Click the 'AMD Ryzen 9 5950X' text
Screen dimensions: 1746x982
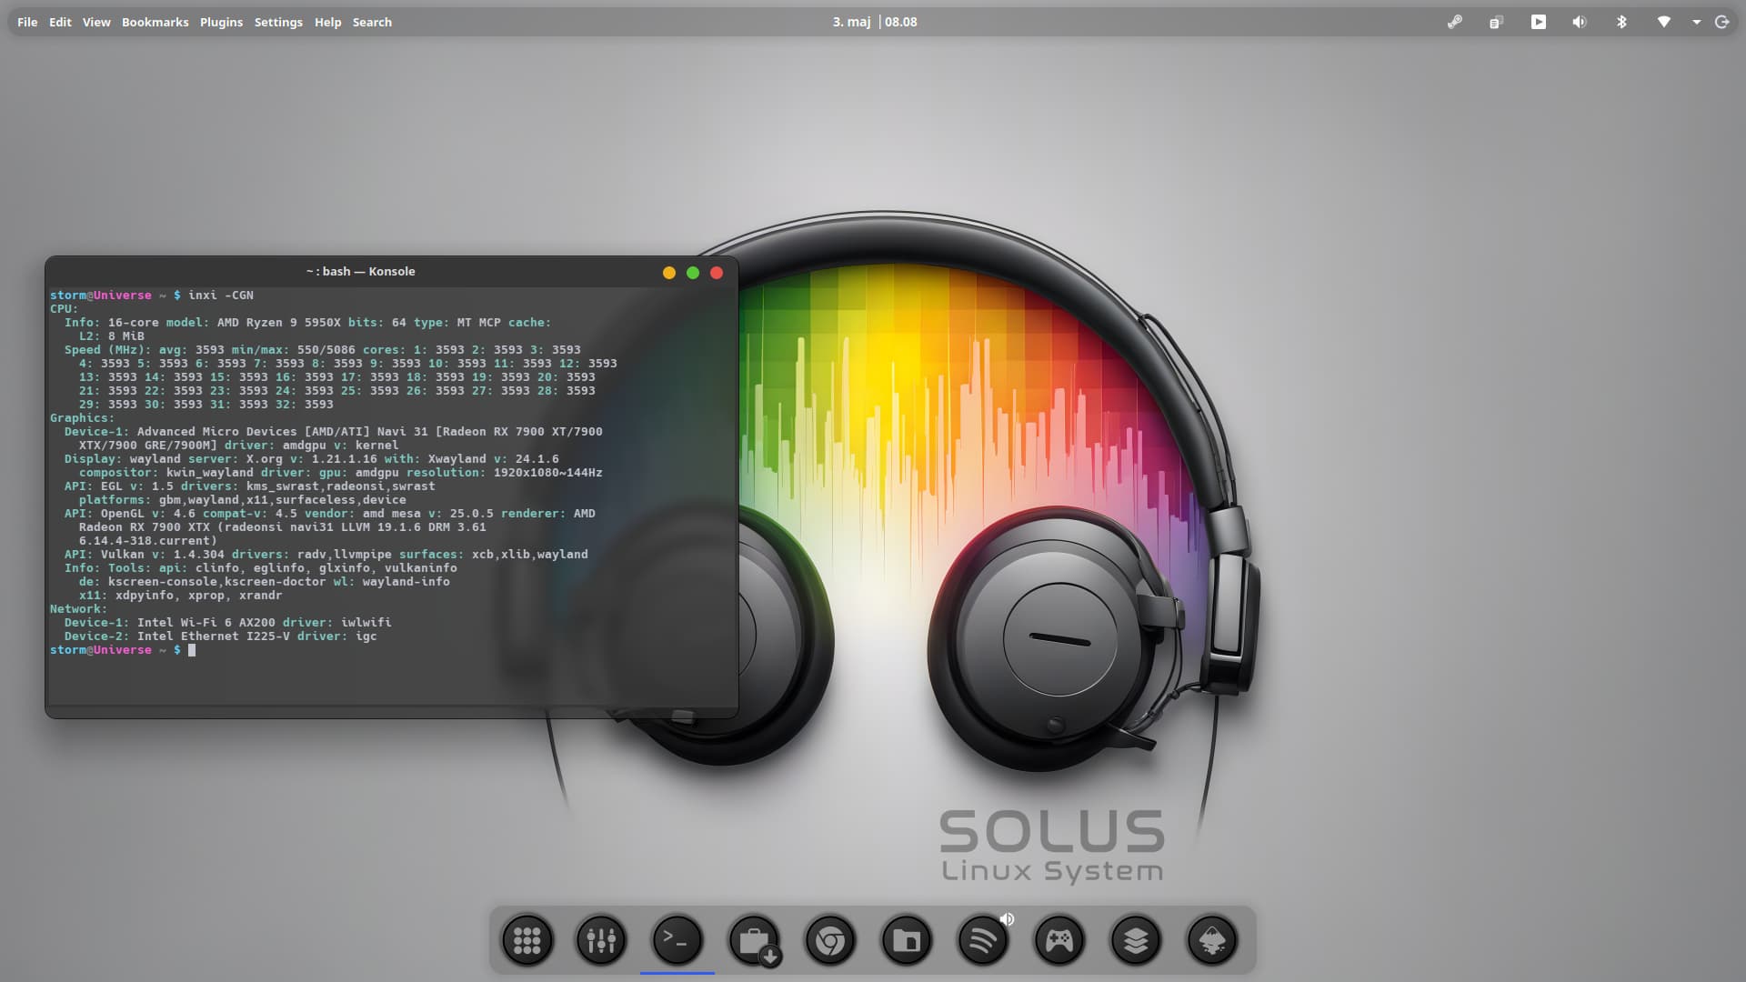[x=279, y=323]
